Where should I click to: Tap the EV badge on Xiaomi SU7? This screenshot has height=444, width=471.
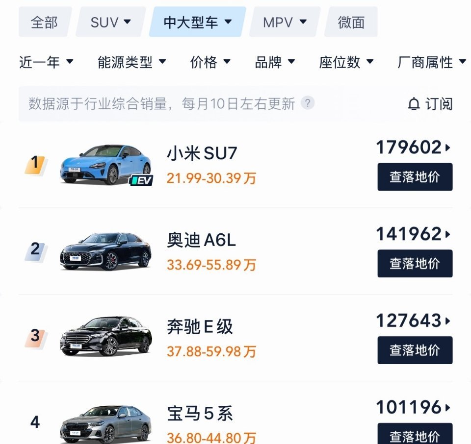point(141,181)
